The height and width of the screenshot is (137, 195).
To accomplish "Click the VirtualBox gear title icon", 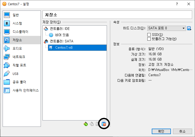I will coord(4,4).
